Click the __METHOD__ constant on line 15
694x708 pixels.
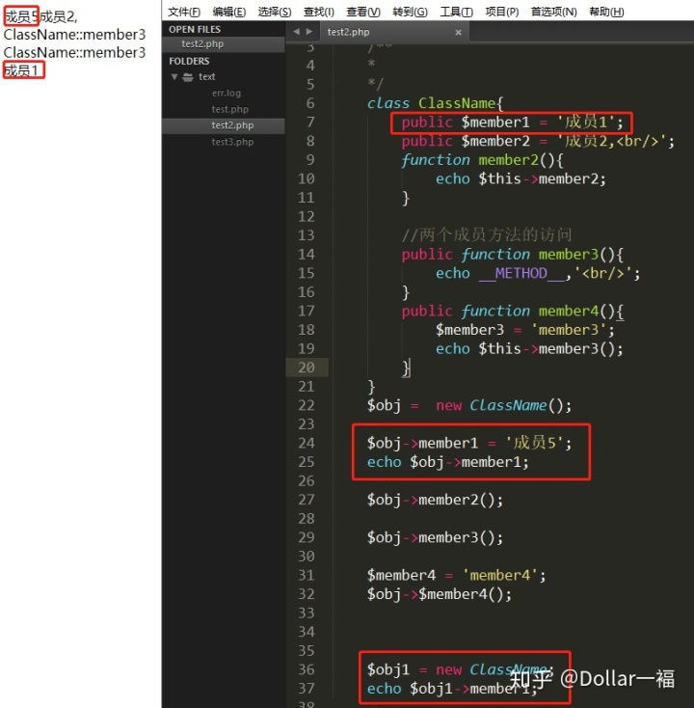coord(521,274)
